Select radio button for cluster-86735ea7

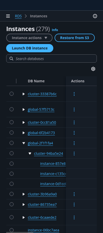click(12, 204)
